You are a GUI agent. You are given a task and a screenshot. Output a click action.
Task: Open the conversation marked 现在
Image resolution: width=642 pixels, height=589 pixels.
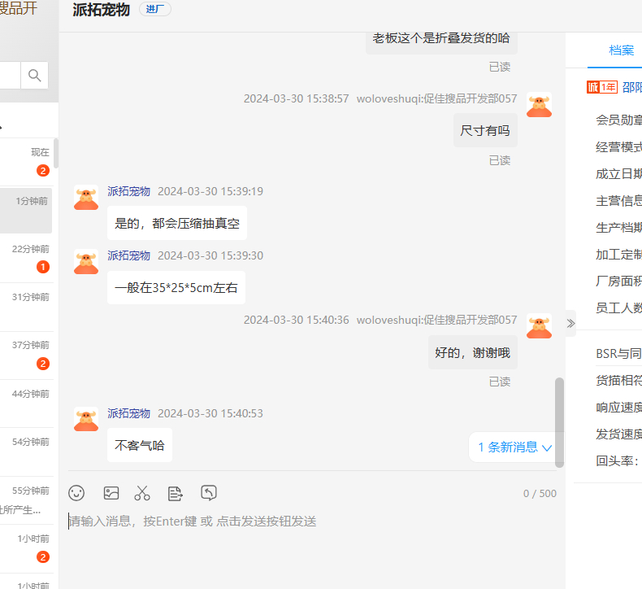coord(26,161)
